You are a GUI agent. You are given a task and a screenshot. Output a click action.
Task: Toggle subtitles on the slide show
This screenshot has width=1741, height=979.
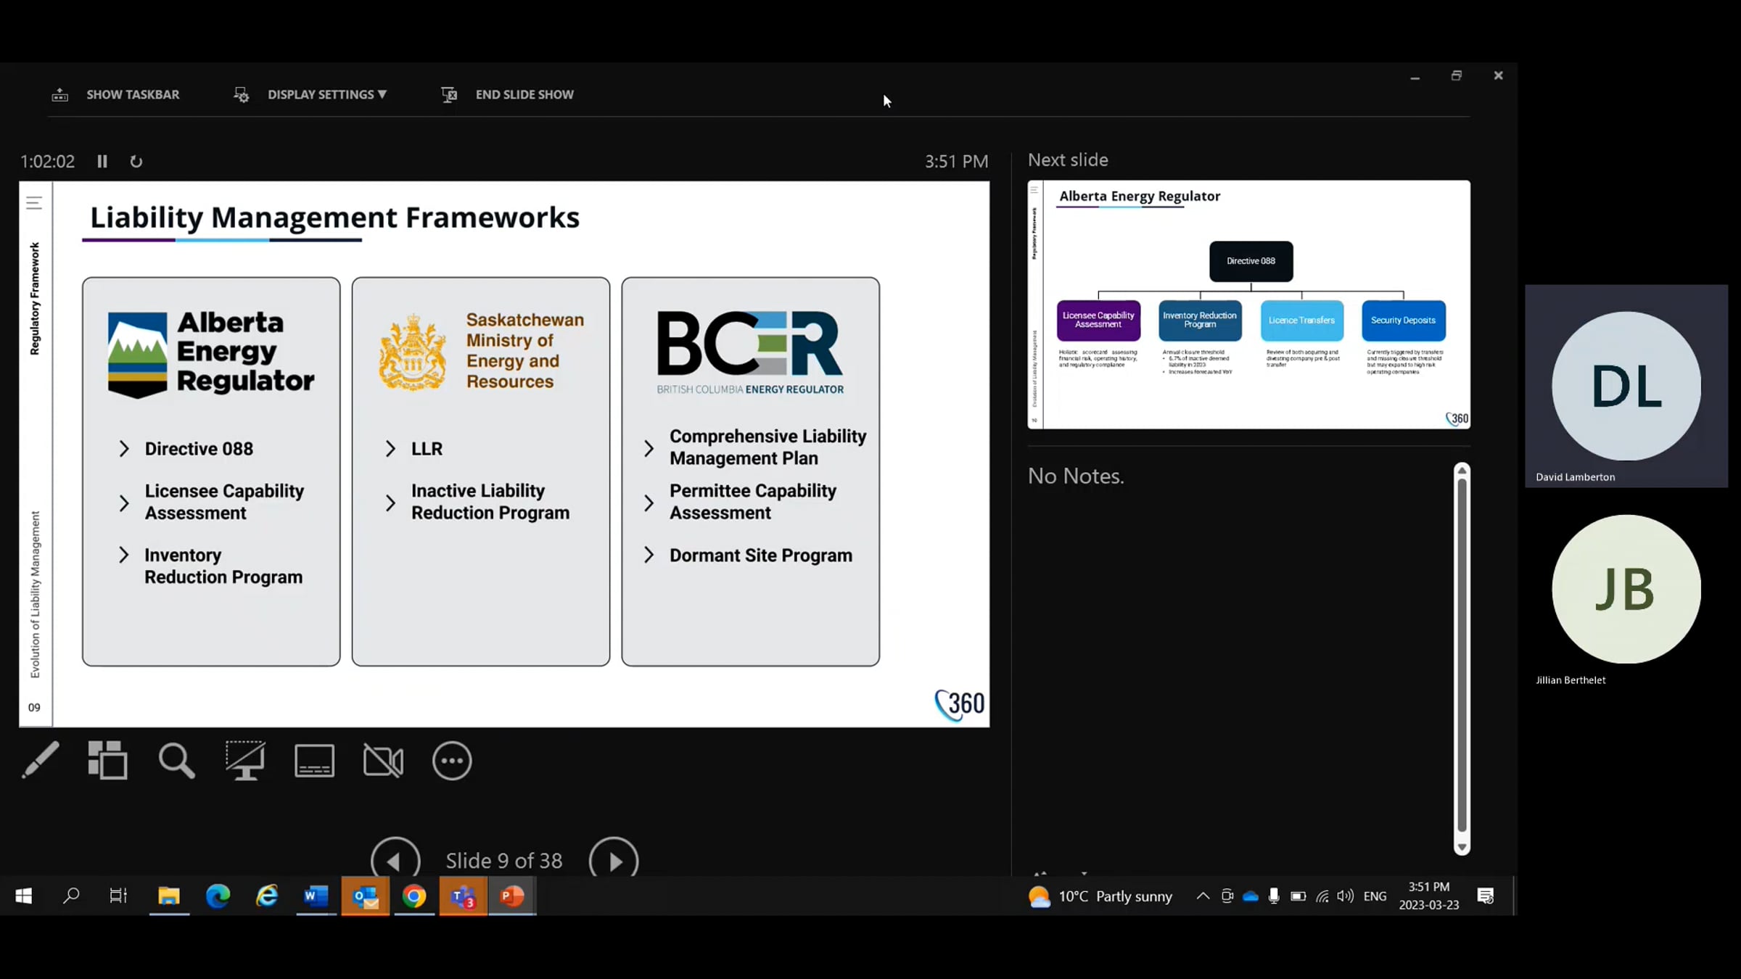tap(314, 760)
